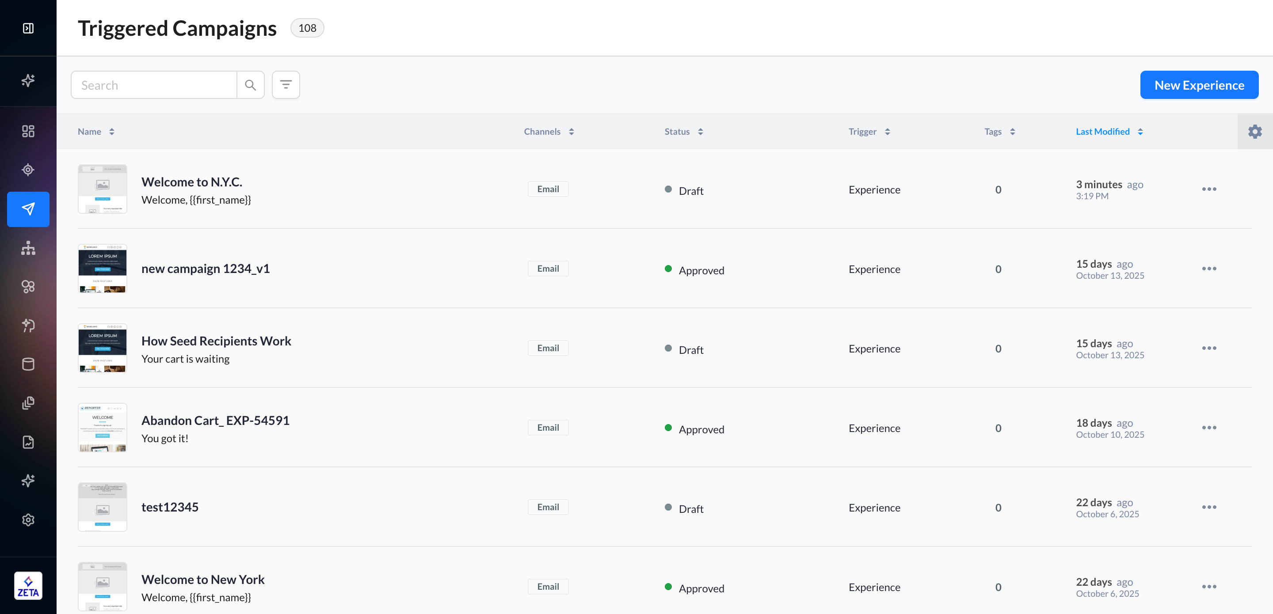Image resolution: width=1273 pixels, height=614 pixels.
Task: Open the table column settings gear
Action: [1255, 131]
